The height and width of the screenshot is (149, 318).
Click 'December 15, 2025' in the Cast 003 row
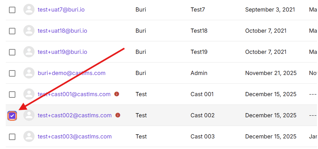[x=271, y=137]
